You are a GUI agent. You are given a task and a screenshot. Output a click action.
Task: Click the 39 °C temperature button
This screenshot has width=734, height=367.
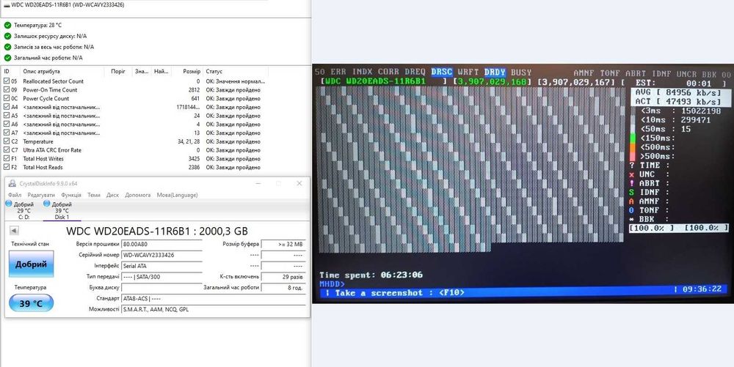tap(32, 303)
